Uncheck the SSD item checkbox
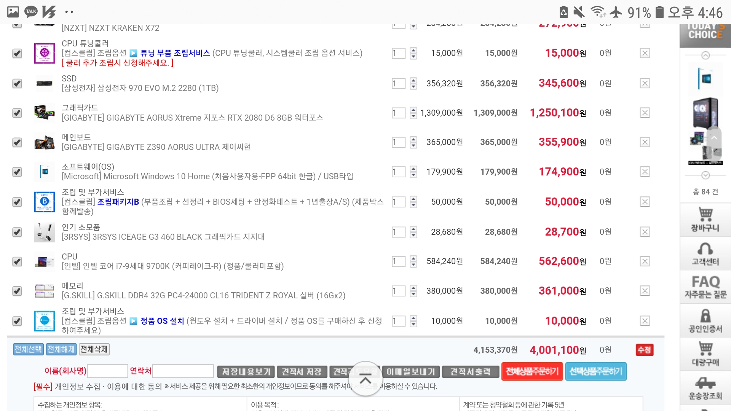The height and width of the screenshot is (411, 731). (17, 83)
